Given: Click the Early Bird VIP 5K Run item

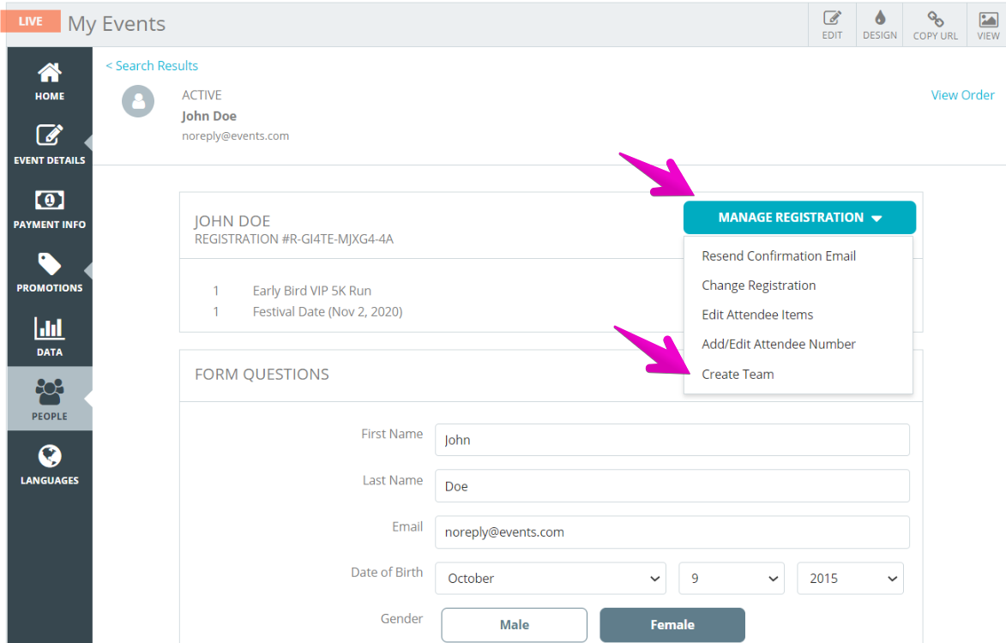Looking at the screenshot, I should coord(312,291).
